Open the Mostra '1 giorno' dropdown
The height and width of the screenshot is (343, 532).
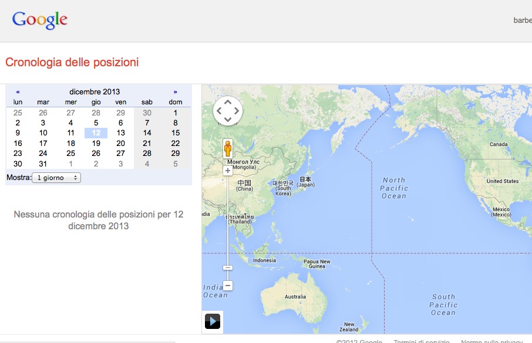56,177
